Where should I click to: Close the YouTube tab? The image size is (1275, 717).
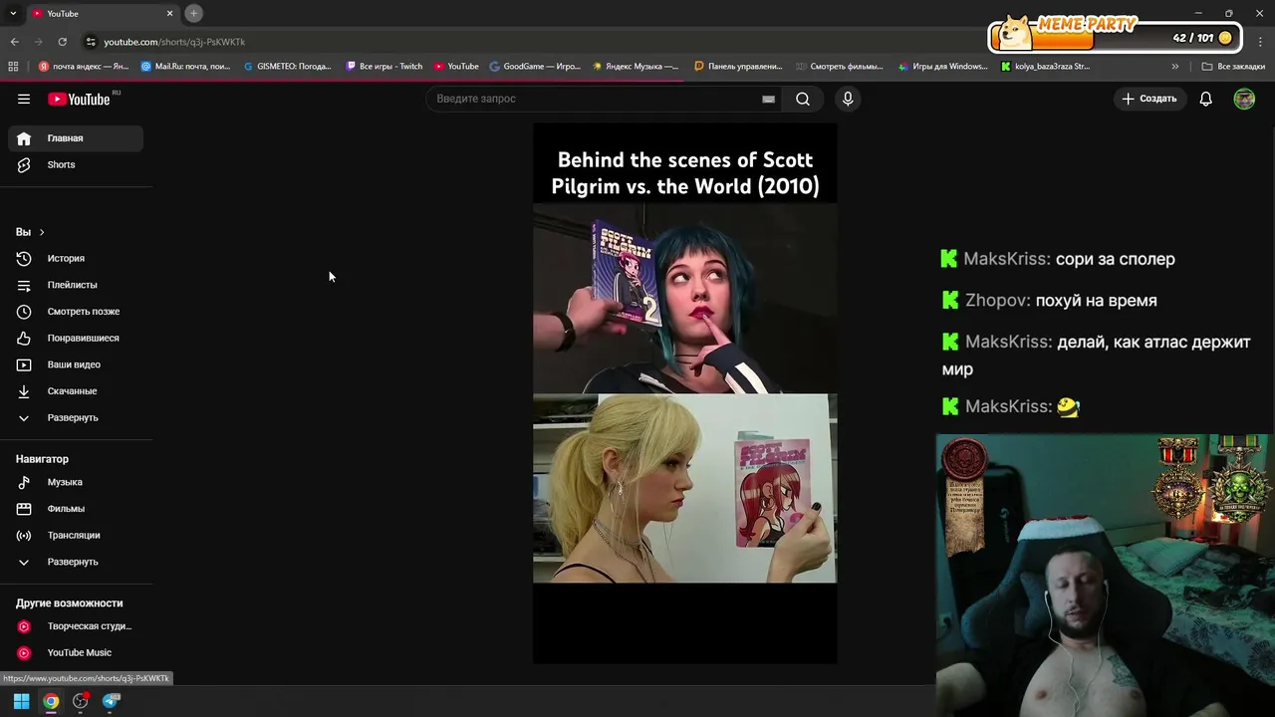point(169,13)
